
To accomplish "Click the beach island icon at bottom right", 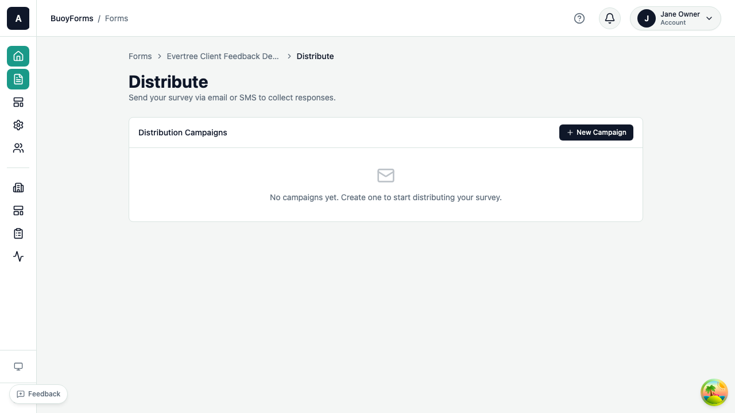I will (714, 392).
